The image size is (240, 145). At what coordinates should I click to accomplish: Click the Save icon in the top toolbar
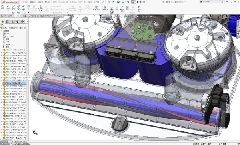[118, 2]
